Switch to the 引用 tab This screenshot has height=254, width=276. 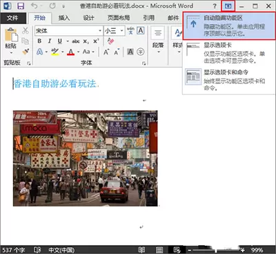148,18
